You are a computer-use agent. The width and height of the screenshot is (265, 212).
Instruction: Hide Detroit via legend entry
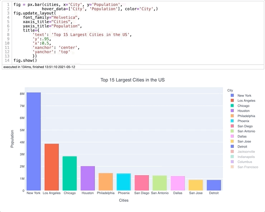[239, 146]
